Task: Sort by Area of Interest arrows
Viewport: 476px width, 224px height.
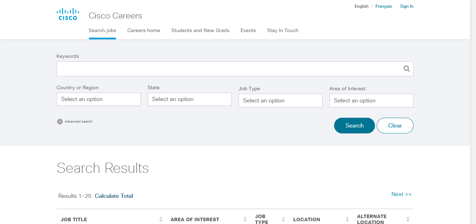Action: coord(245,219)
